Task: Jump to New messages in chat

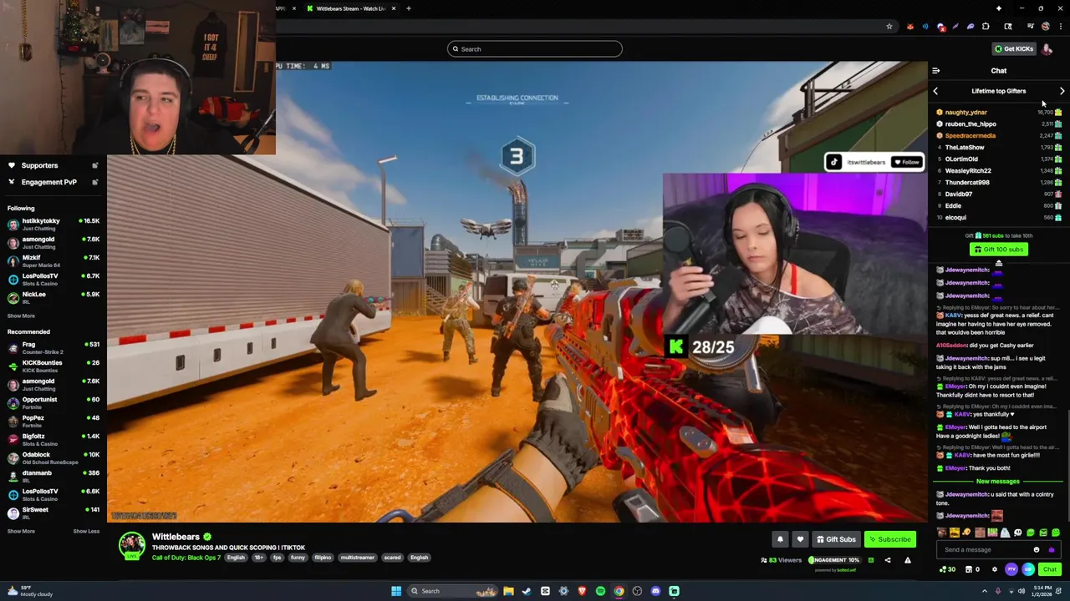Action: coord(998,482)
